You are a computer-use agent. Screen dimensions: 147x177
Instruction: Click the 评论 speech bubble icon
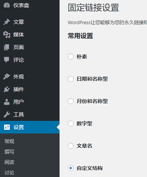tap(7, 60)
